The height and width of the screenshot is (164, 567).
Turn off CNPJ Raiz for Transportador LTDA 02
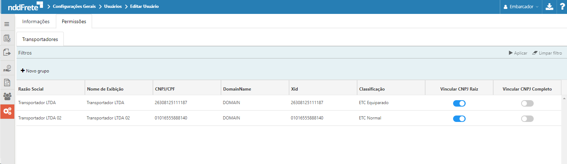(x=459, y=119)
